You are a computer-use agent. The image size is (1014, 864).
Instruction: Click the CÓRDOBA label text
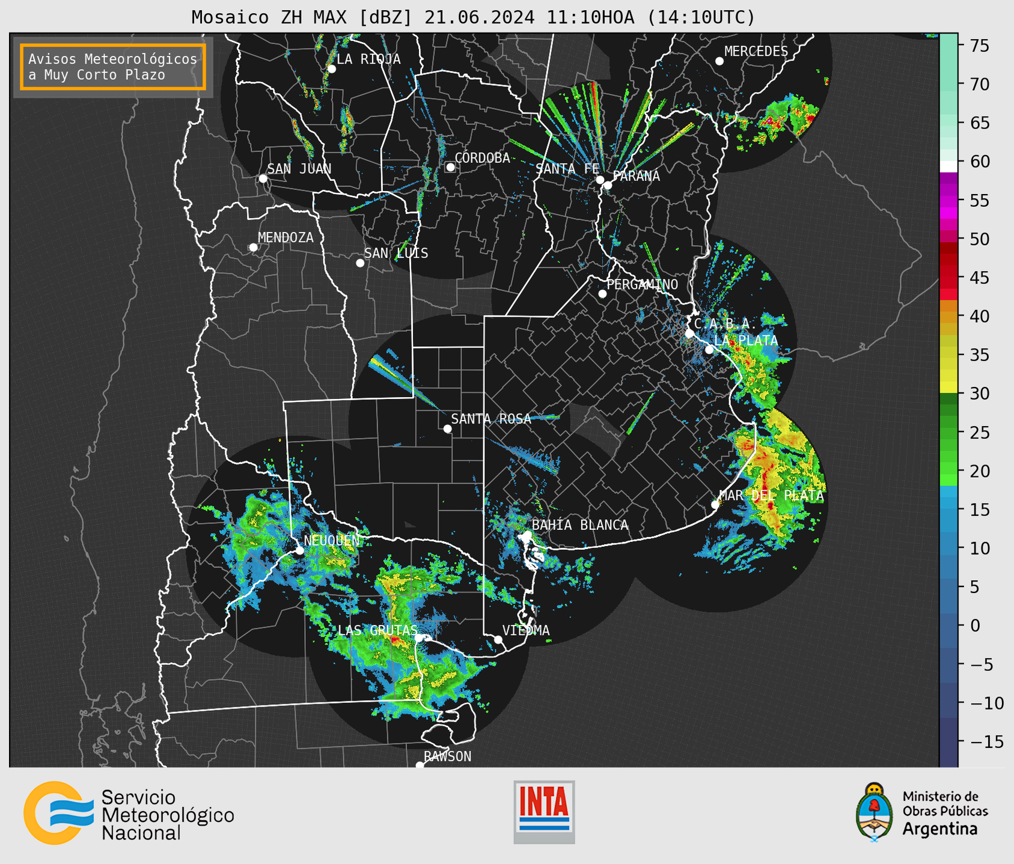coord(482,158)
